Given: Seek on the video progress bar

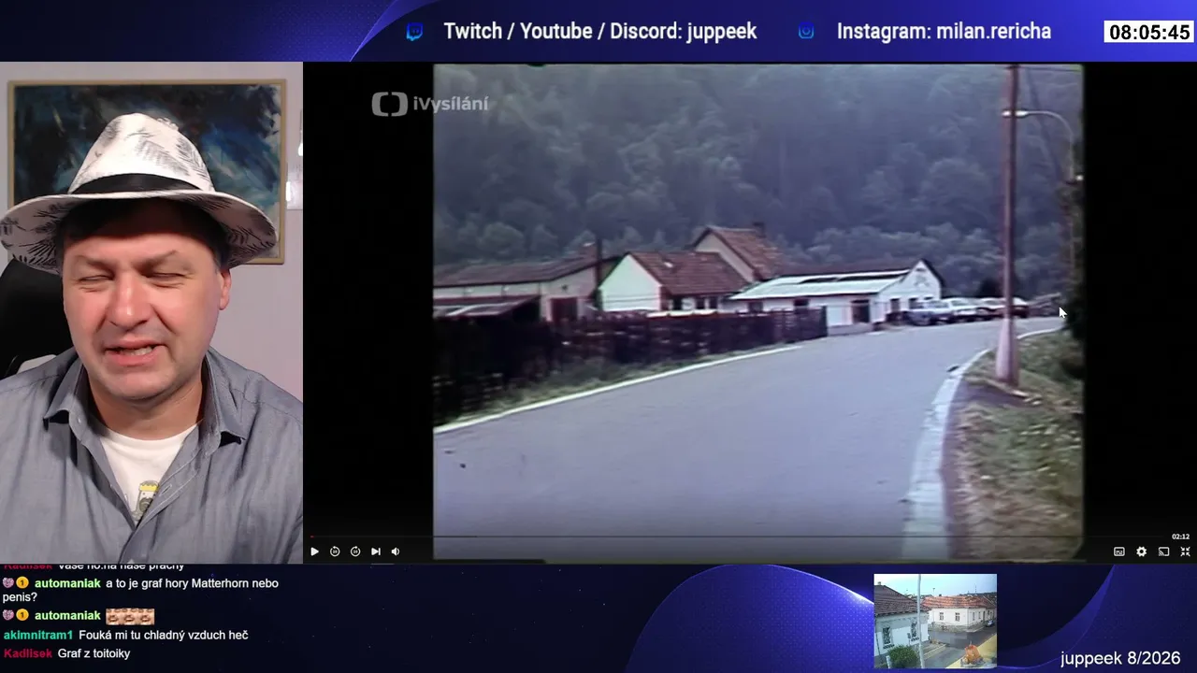Looking at the screenshot, I should tap(739, 537).
